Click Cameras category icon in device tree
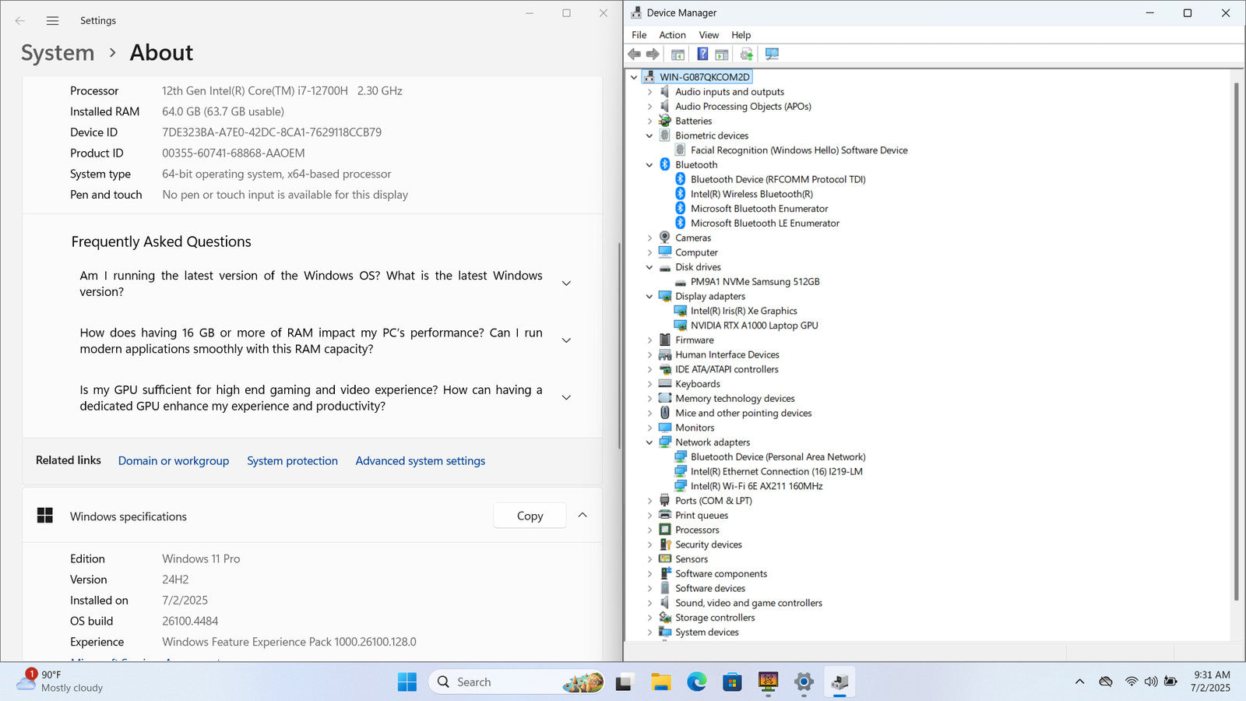Screen dimensions: 1246x701 (x=665, y=238)
